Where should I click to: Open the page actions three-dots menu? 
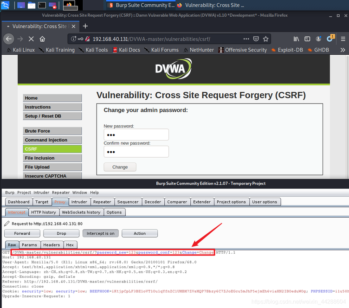[x=246, y=39]
